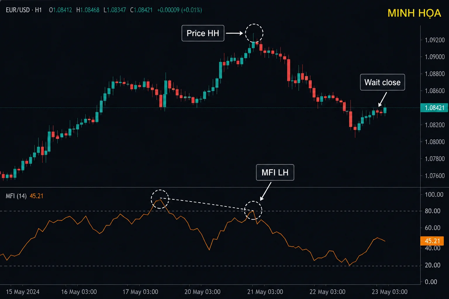Click the close value C1.08421
The image size is (449, 299).
(141, 10)
